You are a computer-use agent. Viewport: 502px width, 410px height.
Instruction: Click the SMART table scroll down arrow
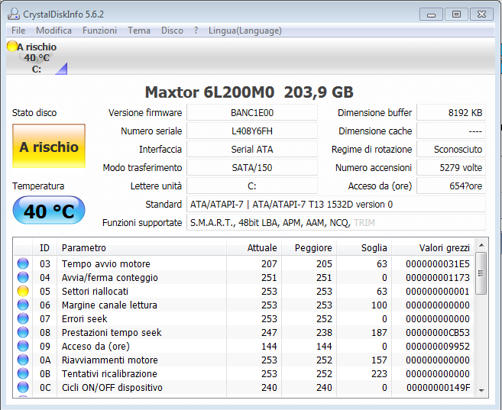point(481,390)
